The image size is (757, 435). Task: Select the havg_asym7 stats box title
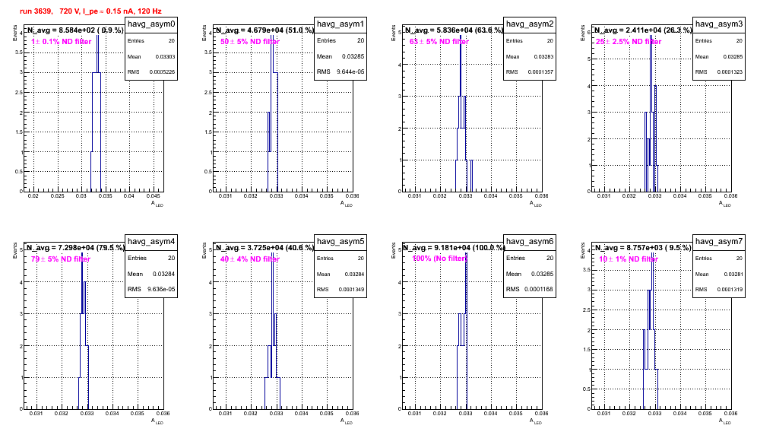pos(719,241)
